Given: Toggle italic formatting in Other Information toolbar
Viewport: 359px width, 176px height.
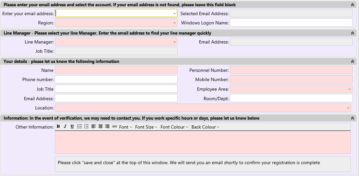Looking at the screenshot, I should [65, 127].
